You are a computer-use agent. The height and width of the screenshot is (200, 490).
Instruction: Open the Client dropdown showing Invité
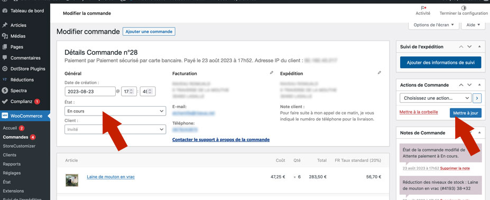(x=115, y=129)
